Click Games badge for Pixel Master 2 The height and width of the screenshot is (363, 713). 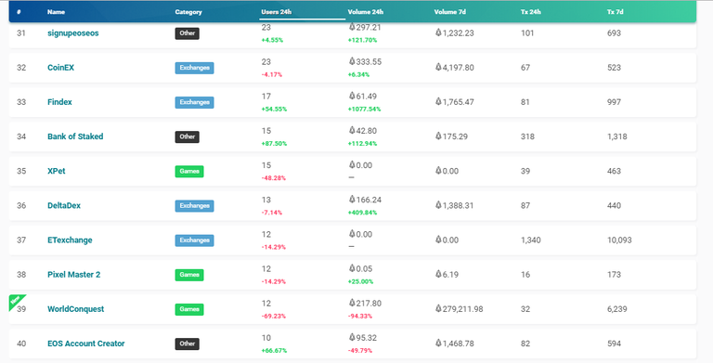[x=189, y=275]
